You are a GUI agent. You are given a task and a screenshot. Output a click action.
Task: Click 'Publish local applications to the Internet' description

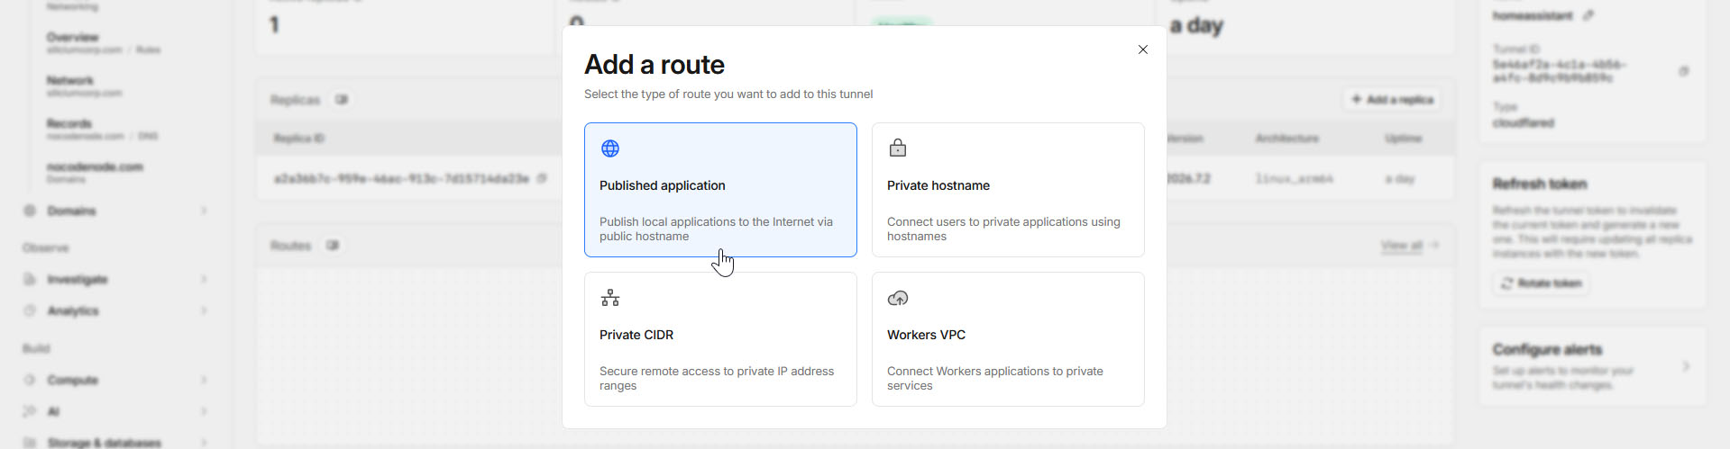[x=716, y=229]
